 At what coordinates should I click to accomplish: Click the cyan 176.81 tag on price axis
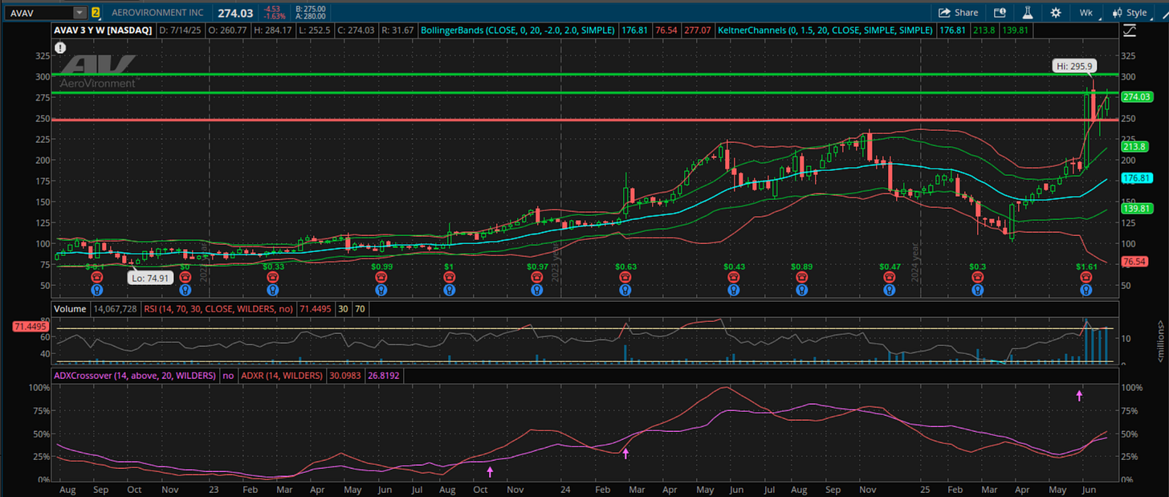click(x=1137, y=177)
